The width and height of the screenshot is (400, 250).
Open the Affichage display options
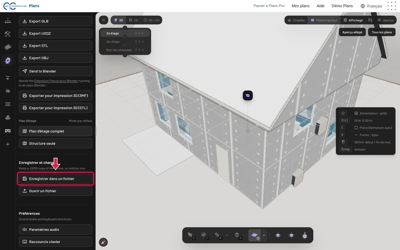coord(353,20)
